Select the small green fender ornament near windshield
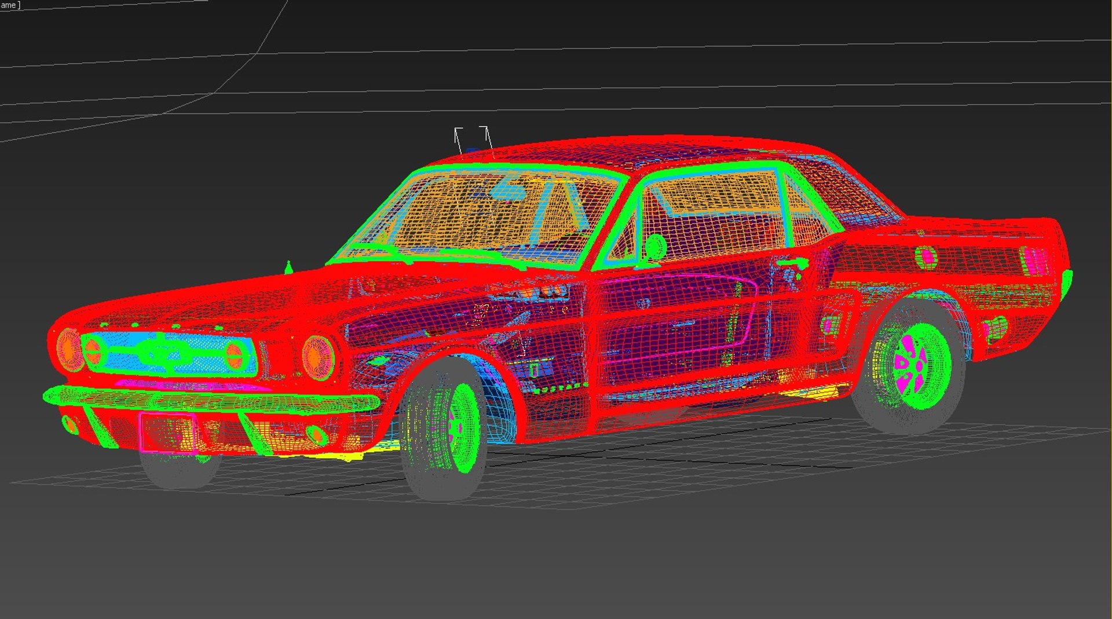This screenshot has width=1112, height=619. click(288, 268)
